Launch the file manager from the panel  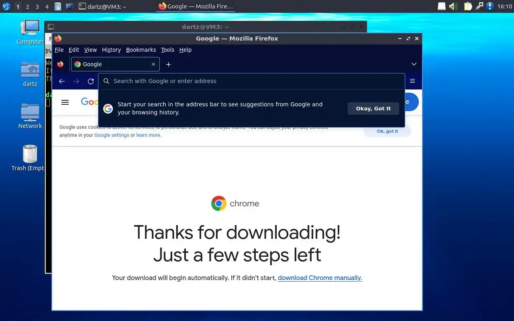pyautogui.click(x=58, y=6)
